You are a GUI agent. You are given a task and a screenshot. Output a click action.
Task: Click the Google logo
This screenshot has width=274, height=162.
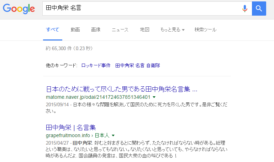(19, 9)
